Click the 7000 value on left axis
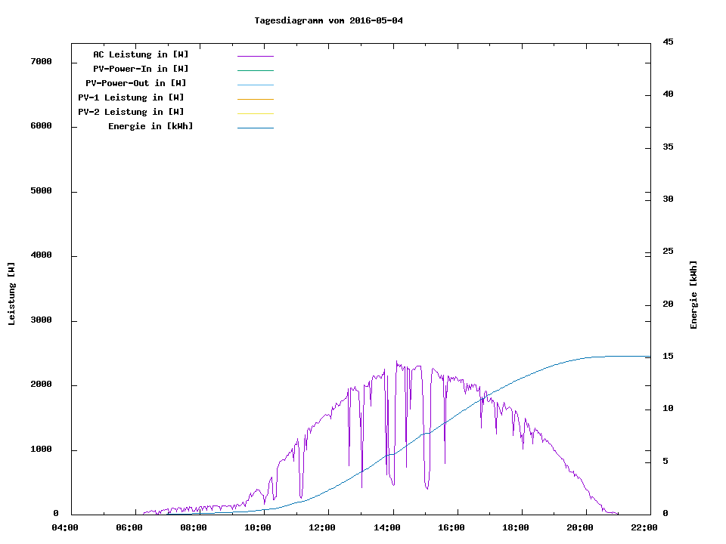This screenshot has width=726, height=544. (x=40, y=61)
